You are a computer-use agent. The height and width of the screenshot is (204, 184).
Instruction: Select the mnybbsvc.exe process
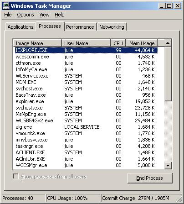click(x=86, y=140)
